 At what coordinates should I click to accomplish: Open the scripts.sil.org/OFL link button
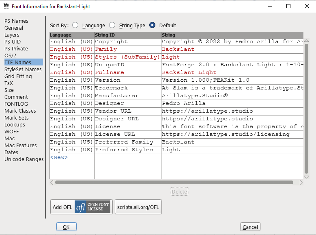coord(138,207)
